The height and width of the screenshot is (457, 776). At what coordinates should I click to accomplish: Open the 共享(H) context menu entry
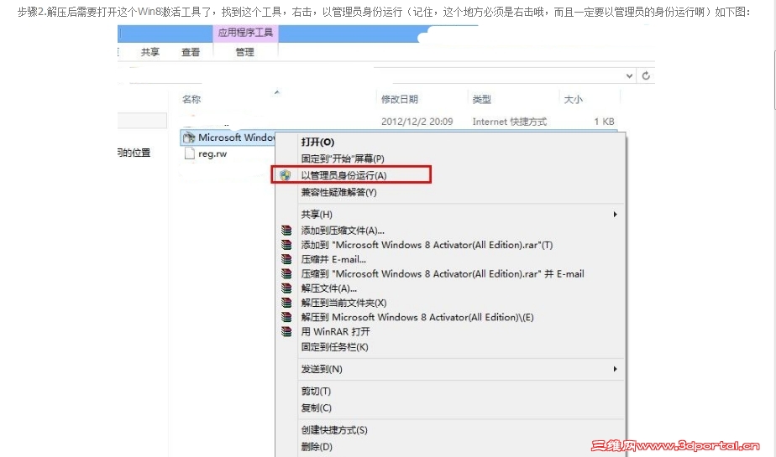tap(317, 215)
